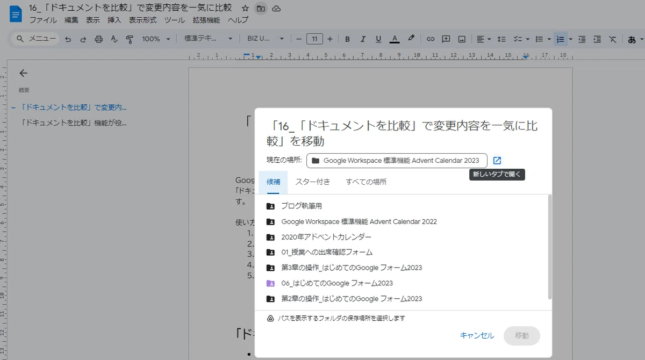645x360 pixels.
Task: Jump to 「ドキュメントを比較」で変更内 outline heading
Action: (74, 107)
